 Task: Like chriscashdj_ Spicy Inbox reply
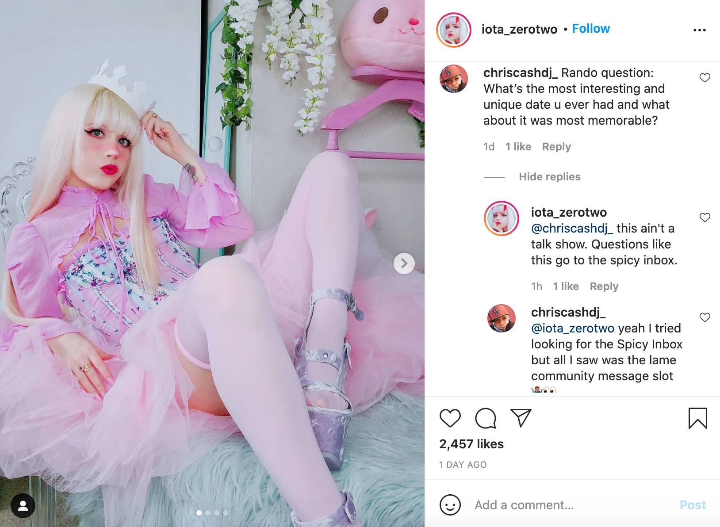coord(705,317)
